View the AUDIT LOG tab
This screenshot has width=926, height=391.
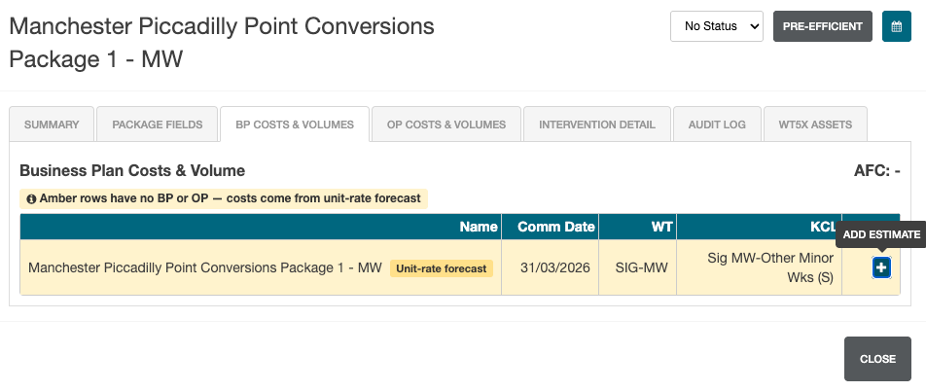point(717,124)
